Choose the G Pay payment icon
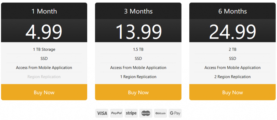 [175, 113]
